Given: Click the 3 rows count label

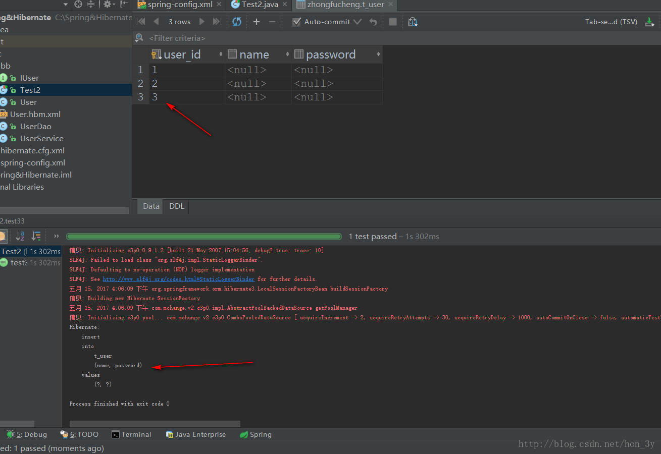Looking at the screenshot, I should [x=179, y=22].
